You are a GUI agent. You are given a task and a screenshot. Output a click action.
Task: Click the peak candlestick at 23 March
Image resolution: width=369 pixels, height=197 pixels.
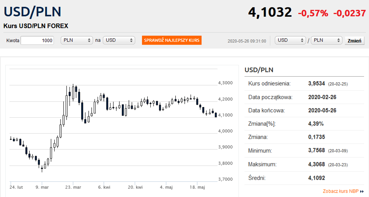coord(73,92)
